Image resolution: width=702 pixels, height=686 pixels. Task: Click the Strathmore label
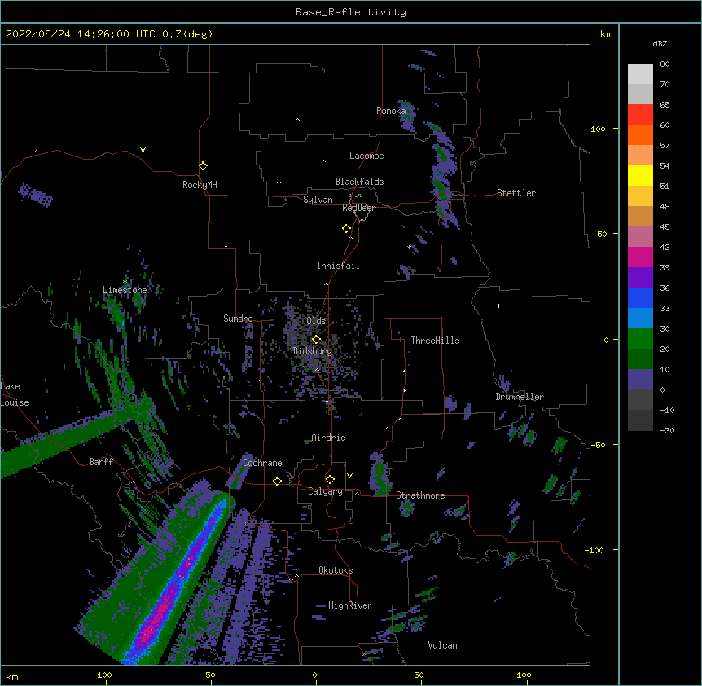pyautogui.click(x=420, y=495)
